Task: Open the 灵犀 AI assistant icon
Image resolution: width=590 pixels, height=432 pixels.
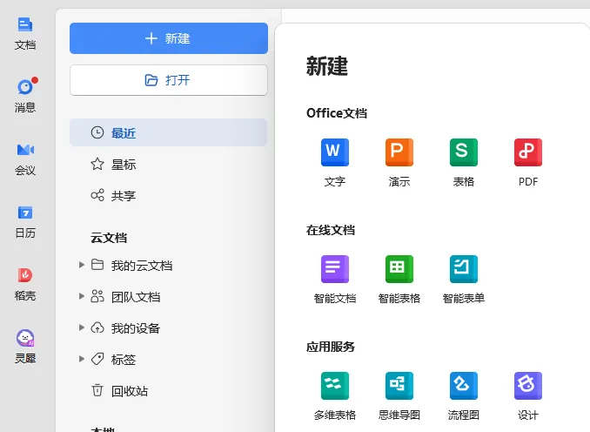Action: pyautogui.click(x=25, y=347)
